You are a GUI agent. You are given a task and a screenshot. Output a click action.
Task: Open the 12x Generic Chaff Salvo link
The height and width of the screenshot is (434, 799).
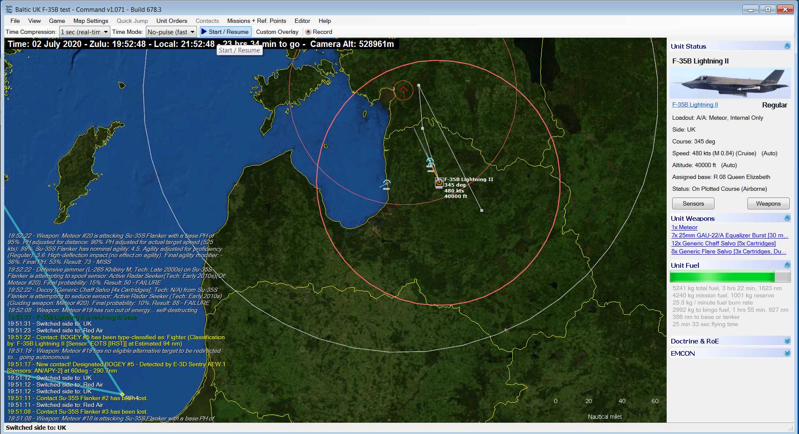(x=723, y=243)
